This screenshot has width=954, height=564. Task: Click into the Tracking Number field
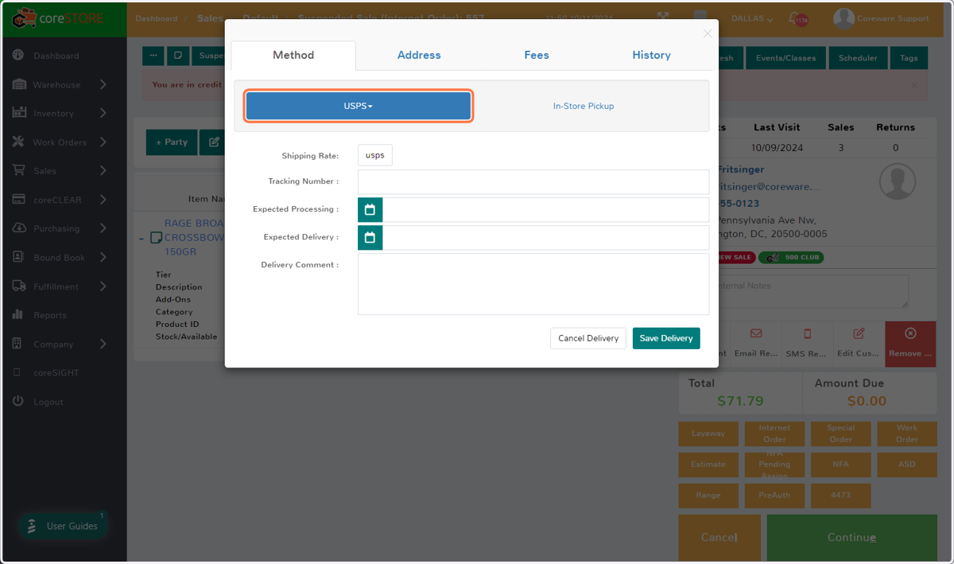click(533, 182)
